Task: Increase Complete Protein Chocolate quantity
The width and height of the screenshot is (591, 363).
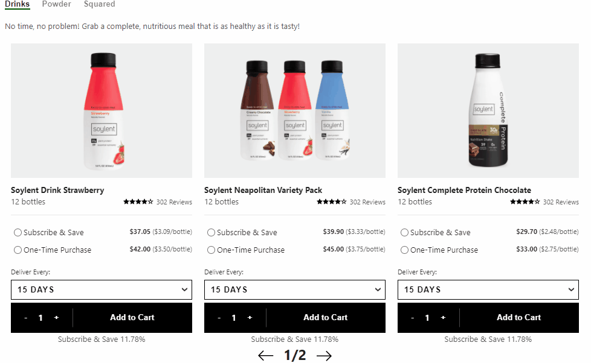Action: (x=443, y=318)
